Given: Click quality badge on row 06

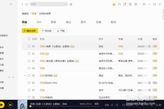Looking at the screenshot, I should (155, 83).
